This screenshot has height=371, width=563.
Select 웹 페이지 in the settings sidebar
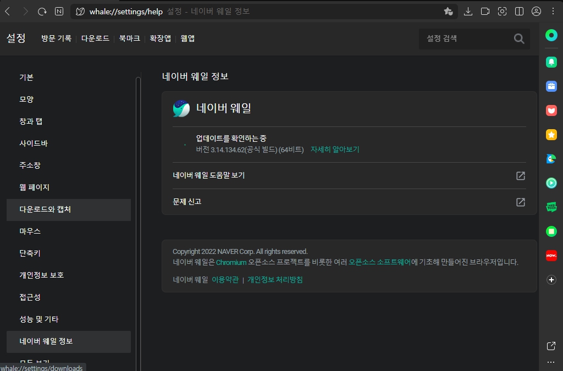click(x=69, y=187)
